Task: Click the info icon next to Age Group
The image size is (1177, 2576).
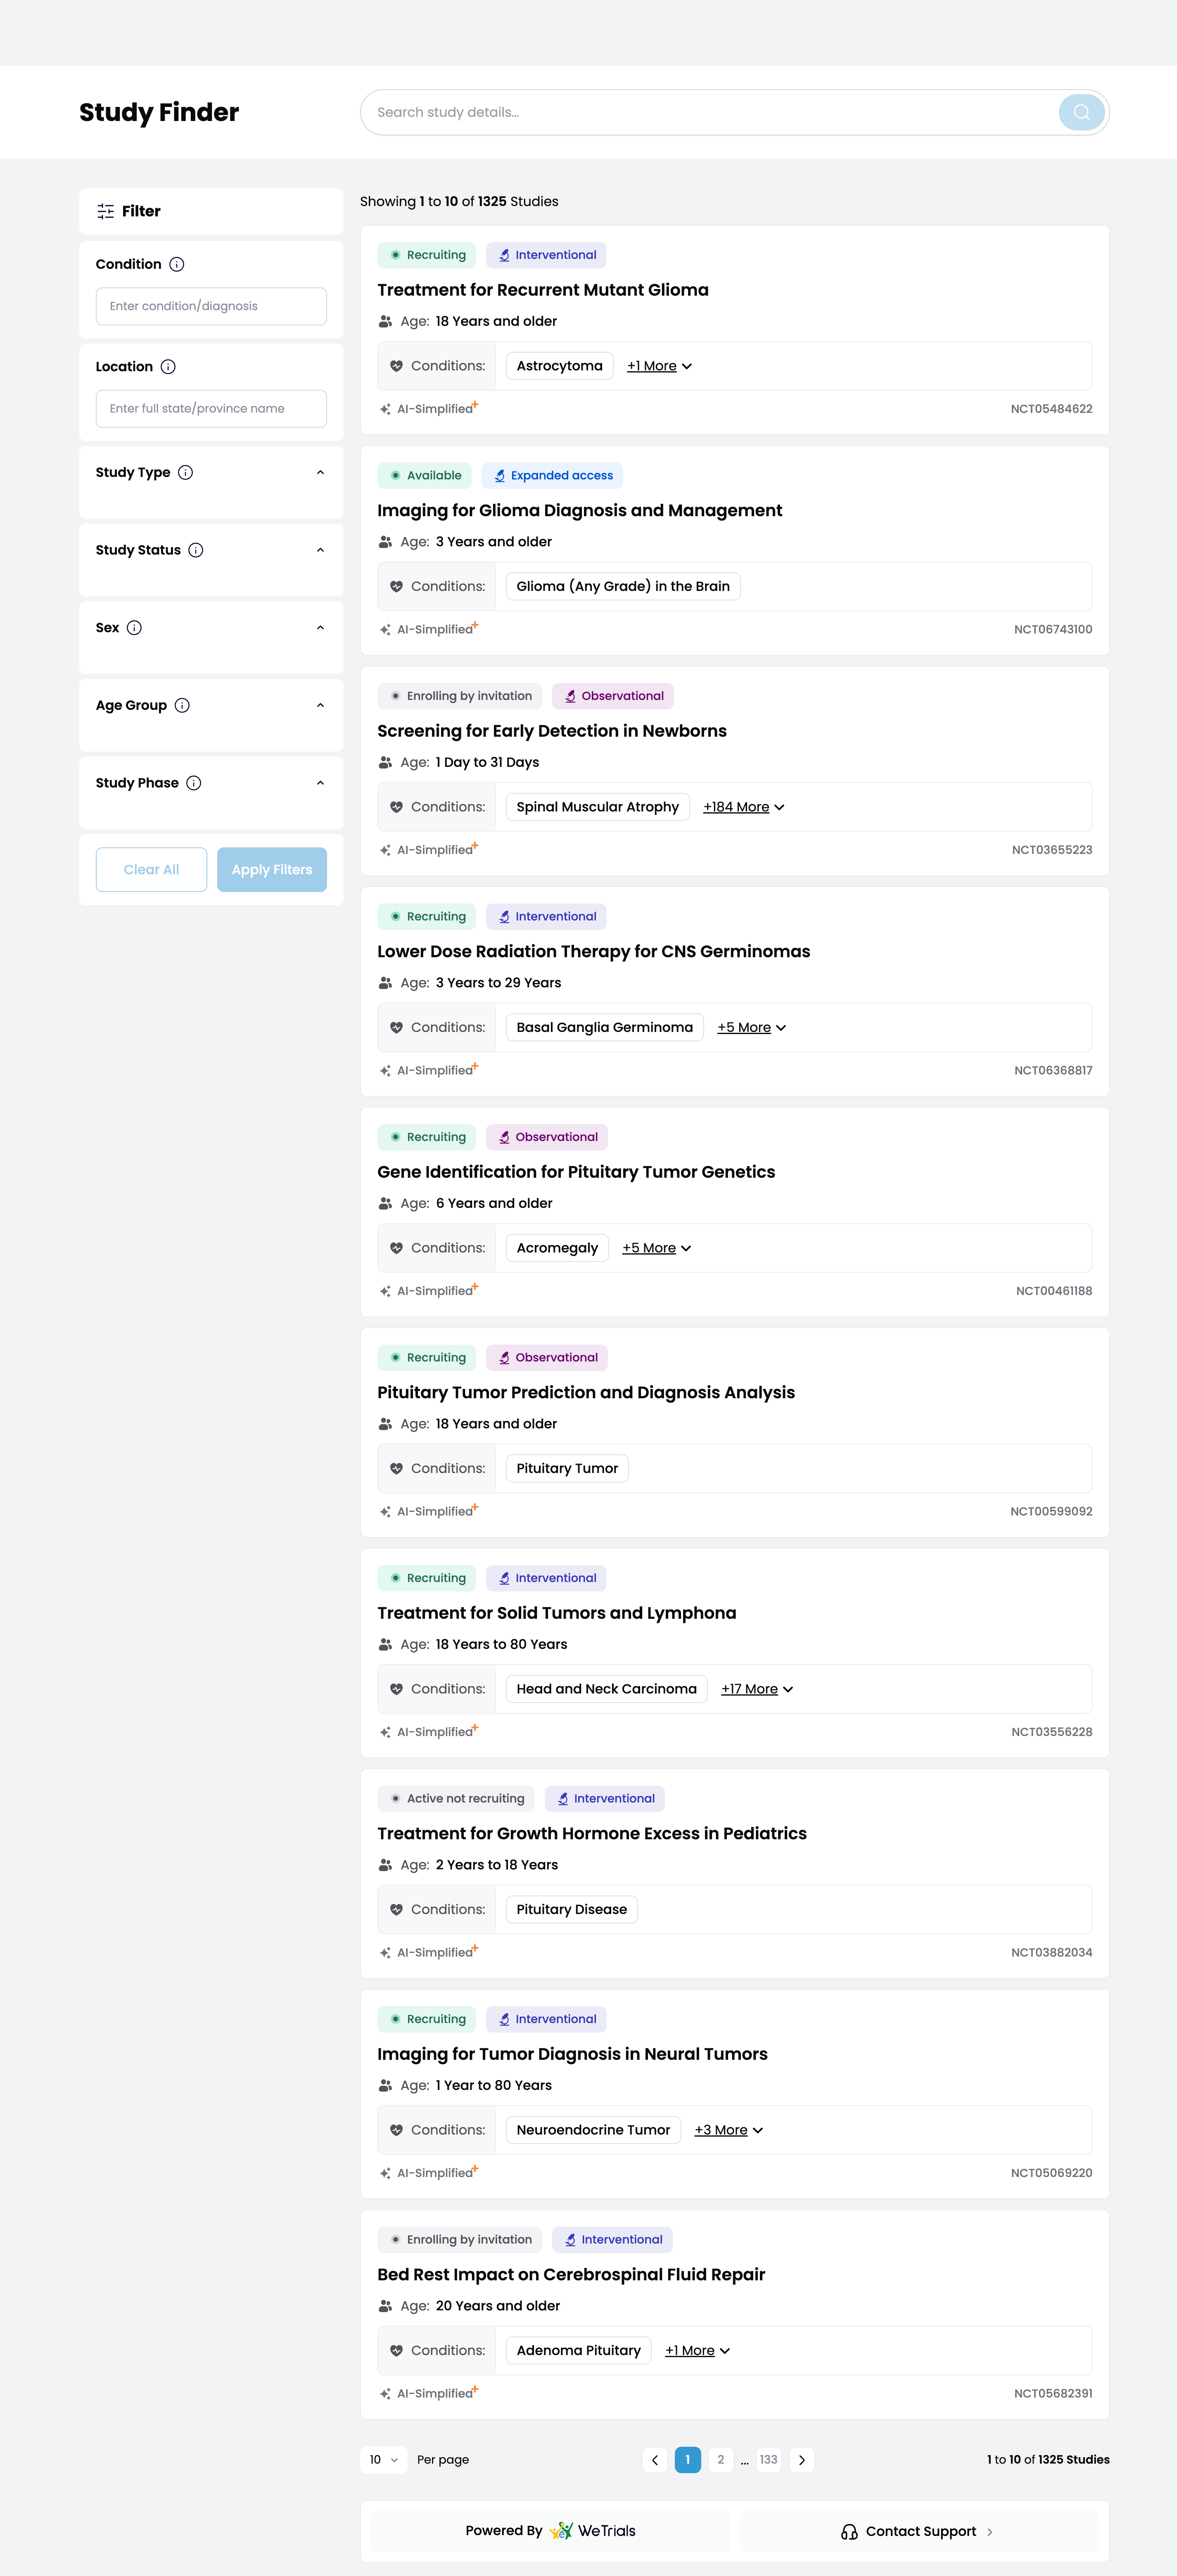Action: click(182, 705)
